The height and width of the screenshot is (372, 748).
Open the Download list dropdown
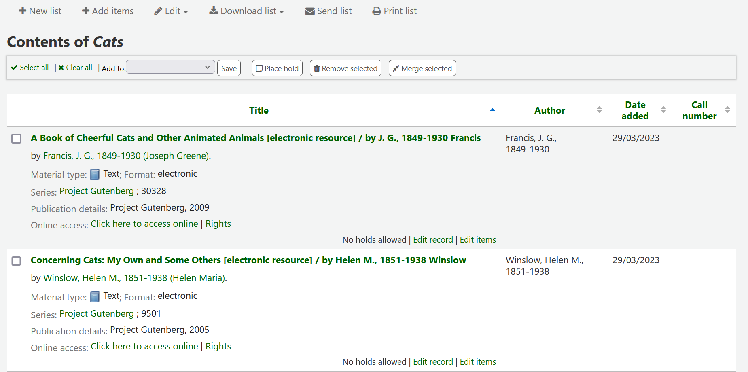[247, 11]
